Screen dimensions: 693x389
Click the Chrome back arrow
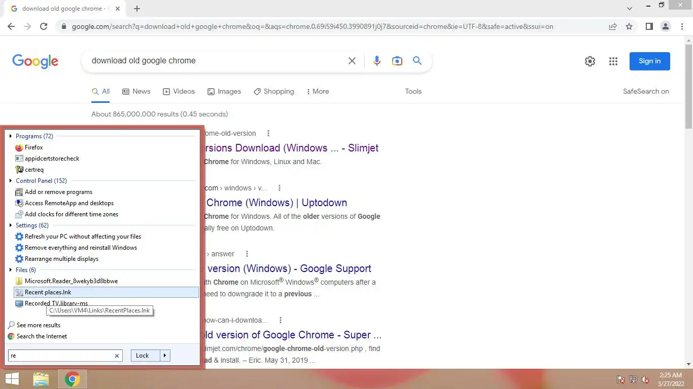coord(11,26)
